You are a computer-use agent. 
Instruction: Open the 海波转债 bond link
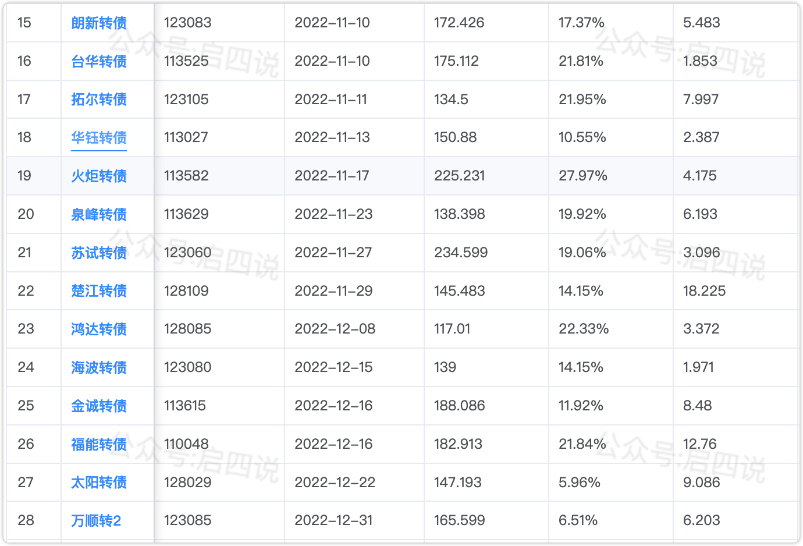click(99, 367)
